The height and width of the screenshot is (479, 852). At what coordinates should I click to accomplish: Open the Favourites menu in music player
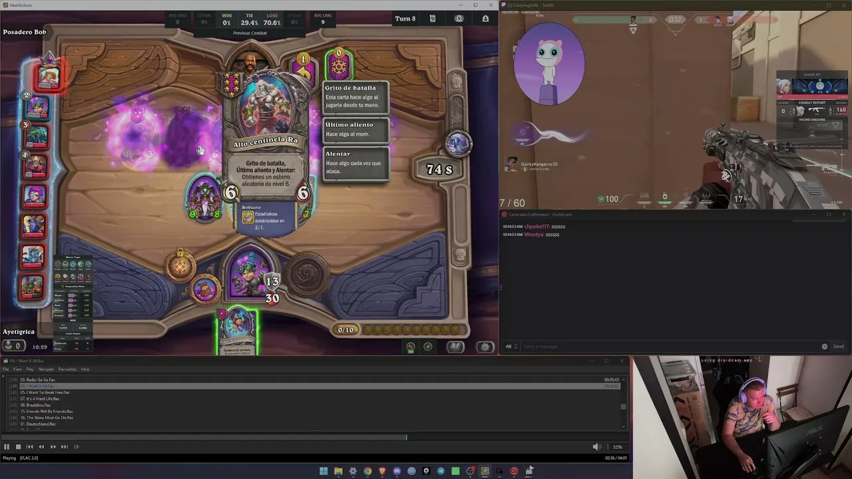click(x=67, y=369)
